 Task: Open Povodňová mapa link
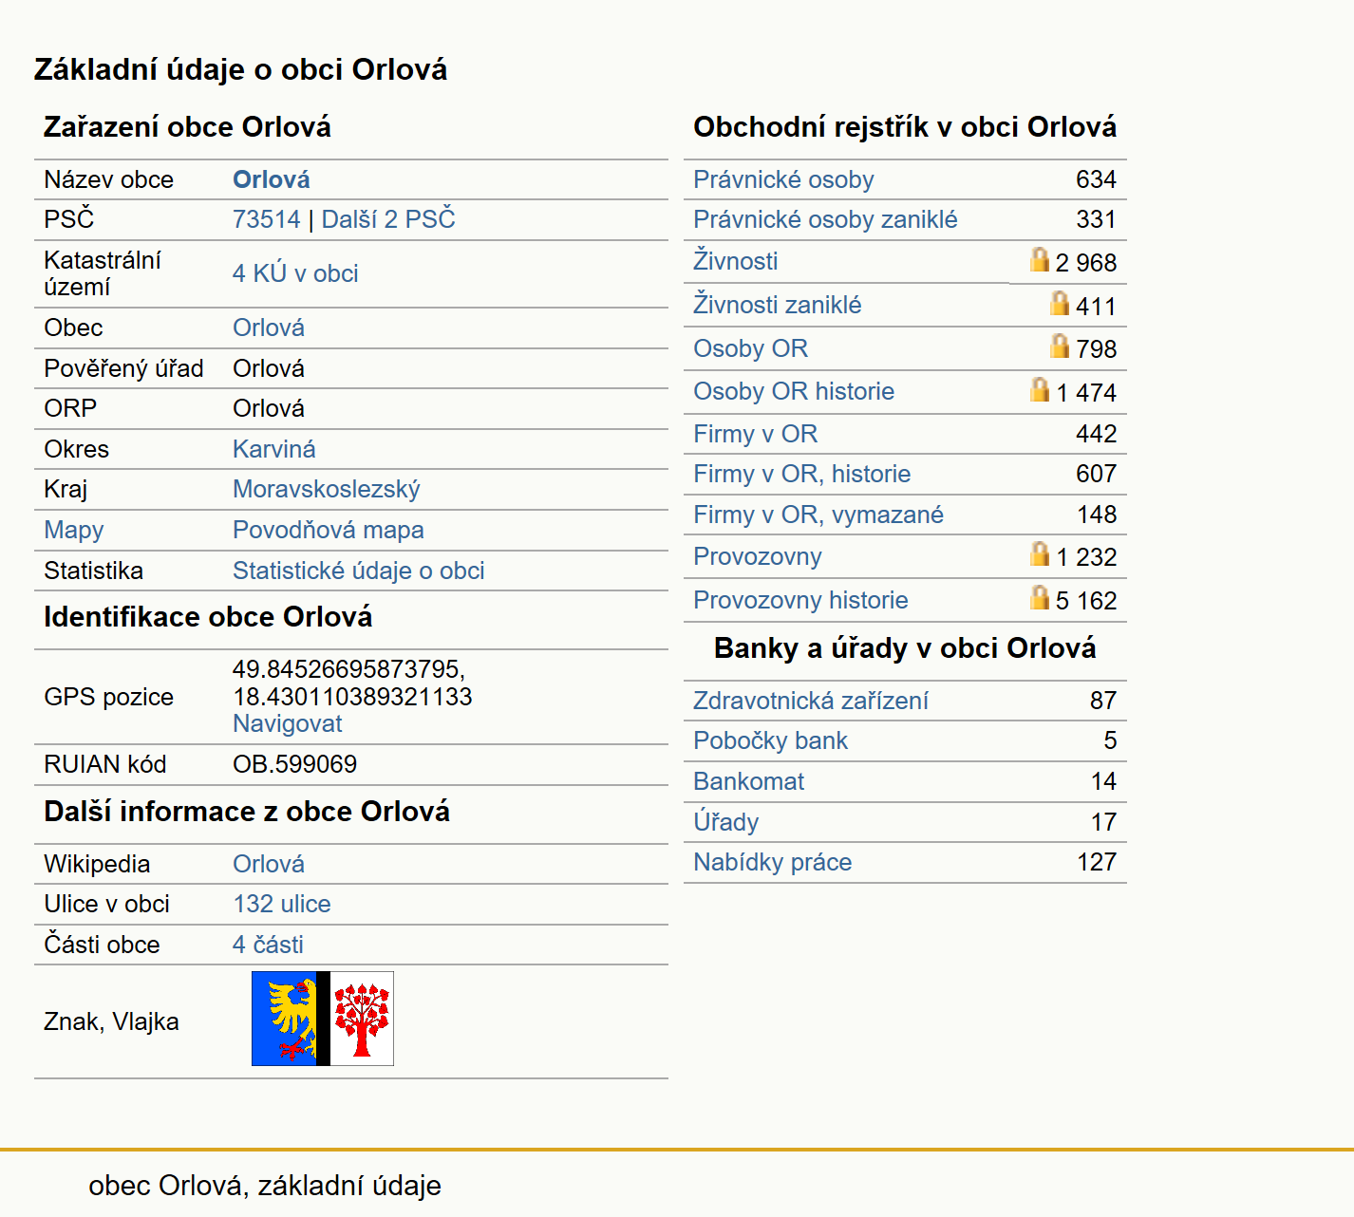pos(329,530)
